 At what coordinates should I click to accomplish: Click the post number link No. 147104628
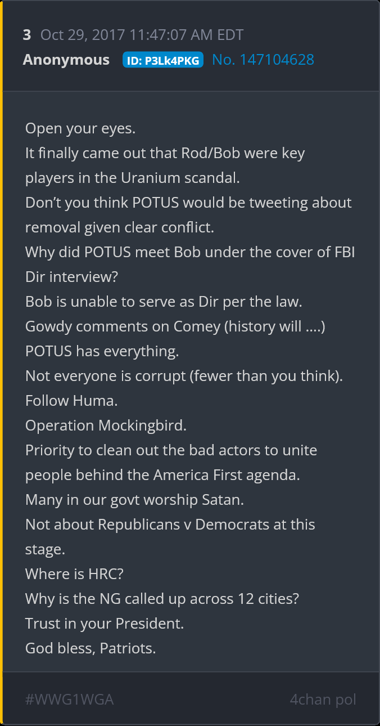263,60
